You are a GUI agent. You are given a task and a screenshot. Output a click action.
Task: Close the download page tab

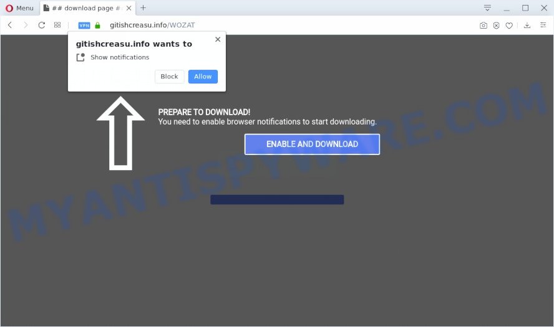(x=129, y=8)
